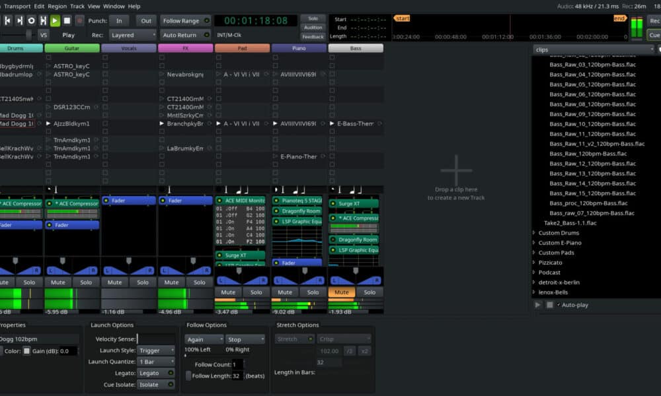Launch the BranchpkyBr clip in FX
This screenshot has height=396, width=661.
161,123
